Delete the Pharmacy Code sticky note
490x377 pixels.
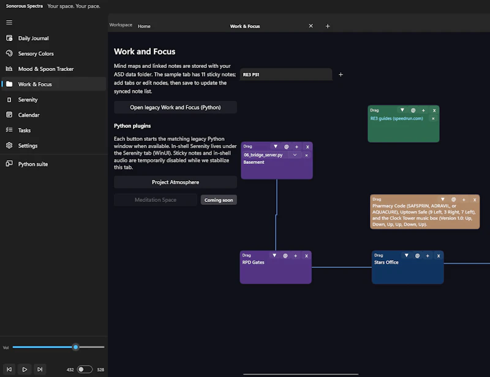(x=474, y=200)
